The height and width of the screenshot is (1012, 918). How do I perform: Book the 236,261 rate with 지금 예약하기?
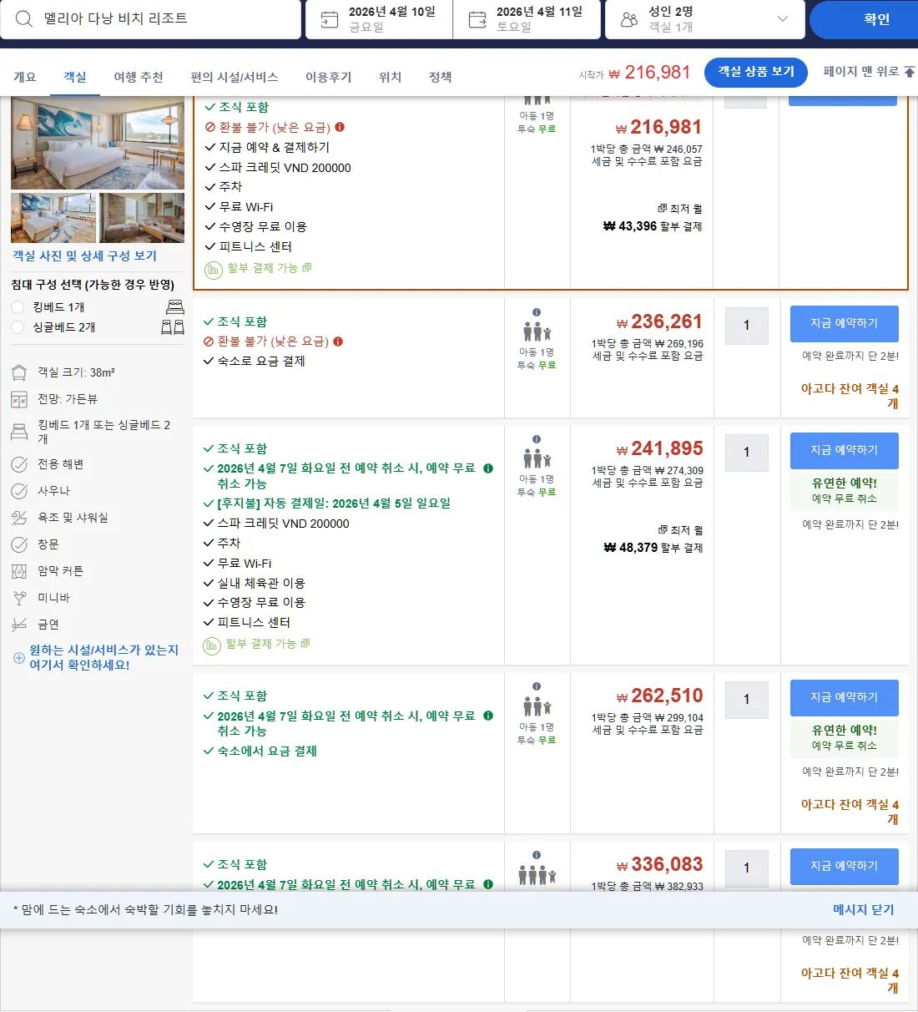pyautogui.click(x=845, y=323)
